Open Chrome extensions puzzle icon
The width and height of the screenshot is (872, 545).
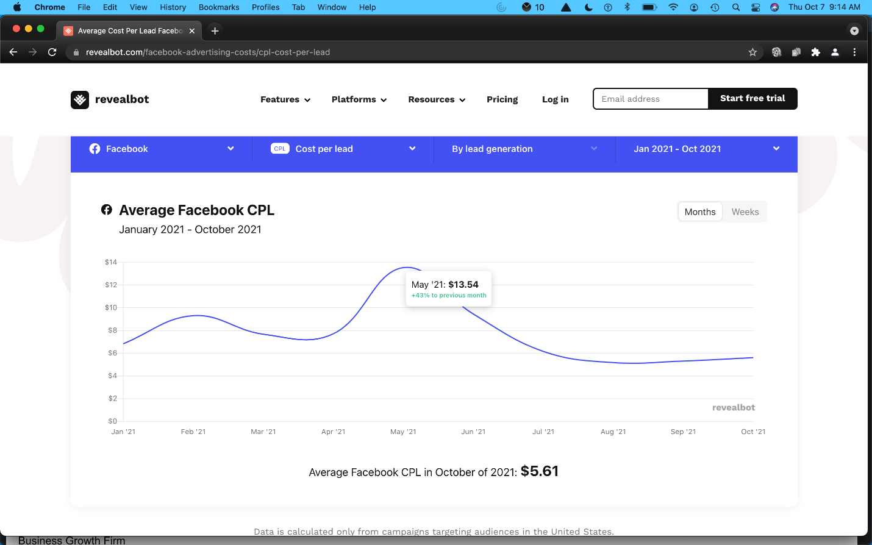[815, 52]
